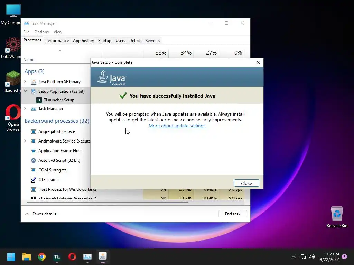This screenshot has height=265, width=354.
Task: Click the TLauncher Setup TL icon
Action: 39,100
